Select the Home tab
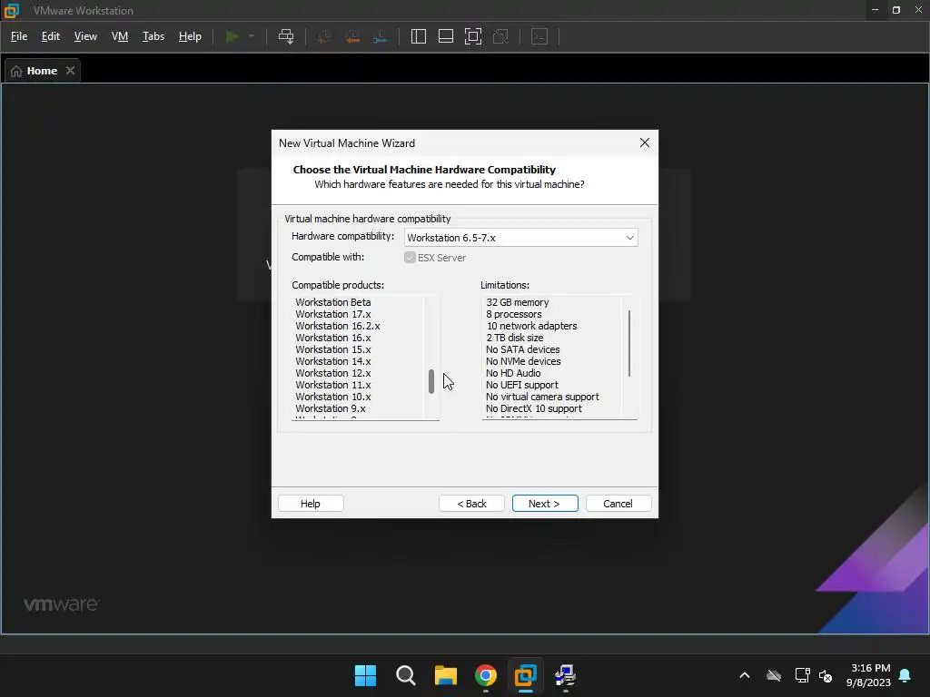 point(42,71)
